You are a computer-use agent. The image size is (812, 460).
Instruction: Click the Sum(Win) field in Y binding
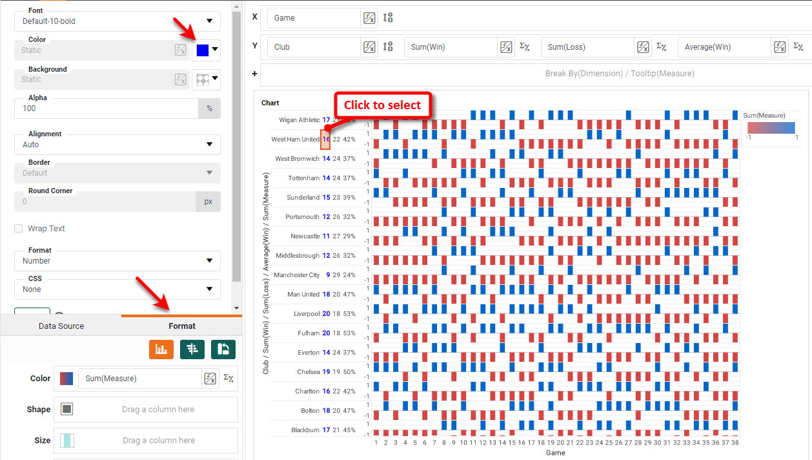(x=451, y=47)
